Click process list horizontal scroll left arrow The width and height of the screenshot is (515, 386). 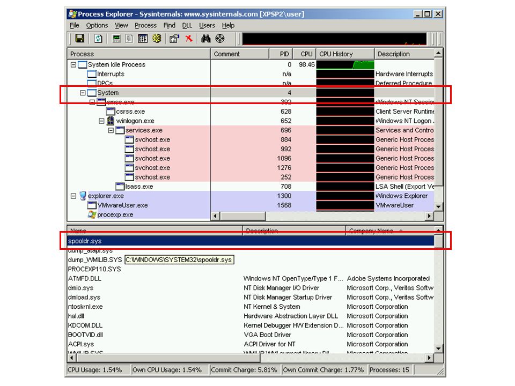(216, 216)
